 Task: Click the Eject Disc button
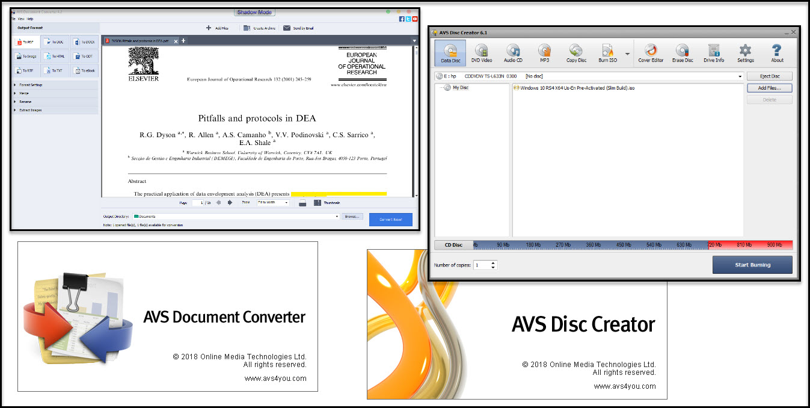tap(770, 76)
